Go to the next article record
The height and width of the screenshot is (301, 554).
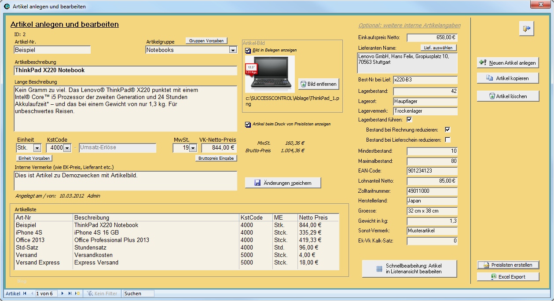click(x=62, y=294)
